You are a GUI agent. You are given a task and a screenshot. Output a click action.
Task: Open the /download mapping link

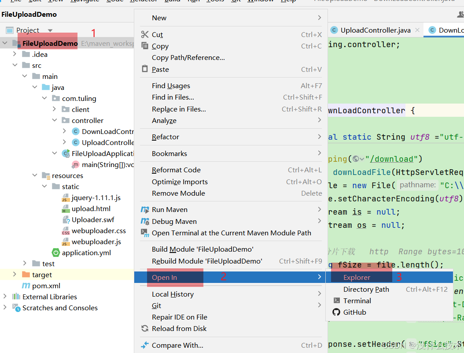[391, 159]
